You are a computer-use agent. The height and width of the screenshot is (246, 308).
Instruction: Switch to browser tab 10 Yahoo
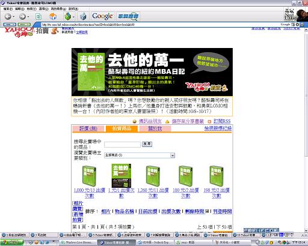pyautogui.click(x=246, y=235)
